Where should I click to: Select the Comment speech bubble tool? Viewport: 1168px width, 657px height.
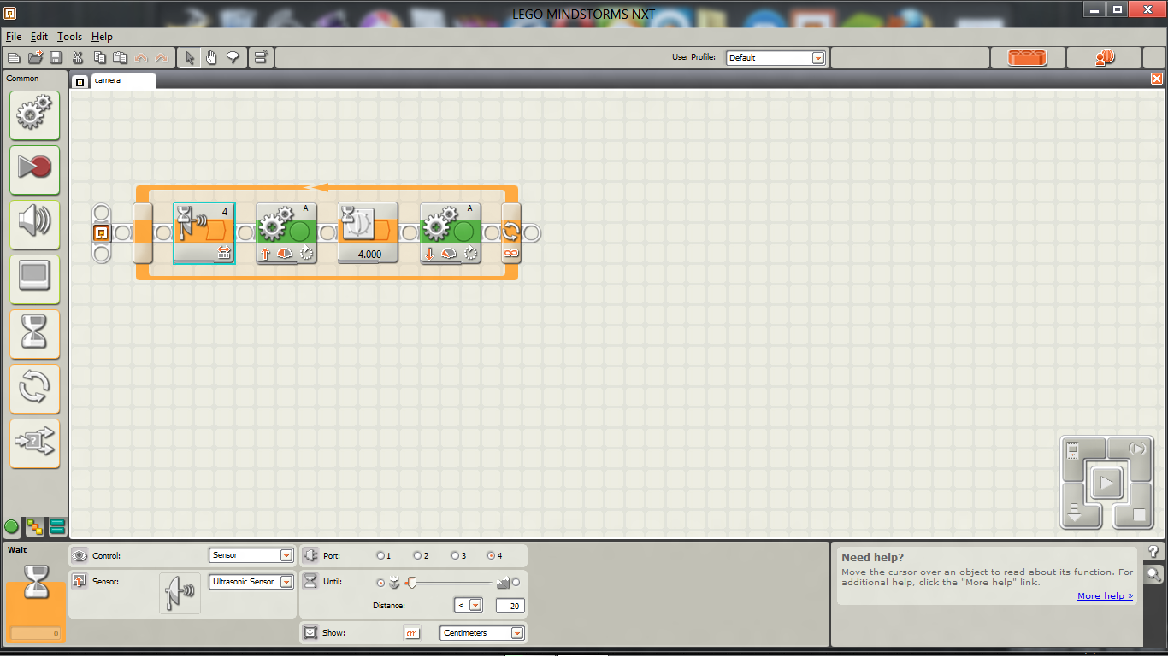232,58
